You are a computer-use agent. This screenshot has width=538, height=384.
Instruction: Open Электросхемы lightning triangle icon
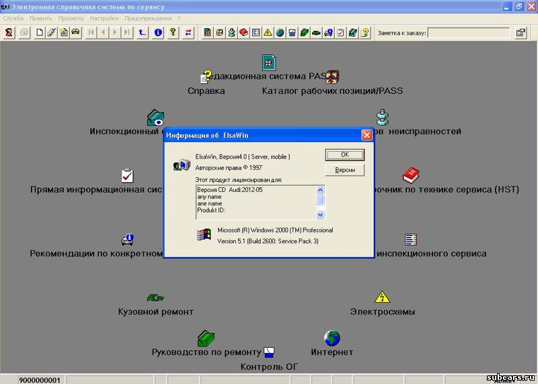pyautogui.click(x=382, y=297)
